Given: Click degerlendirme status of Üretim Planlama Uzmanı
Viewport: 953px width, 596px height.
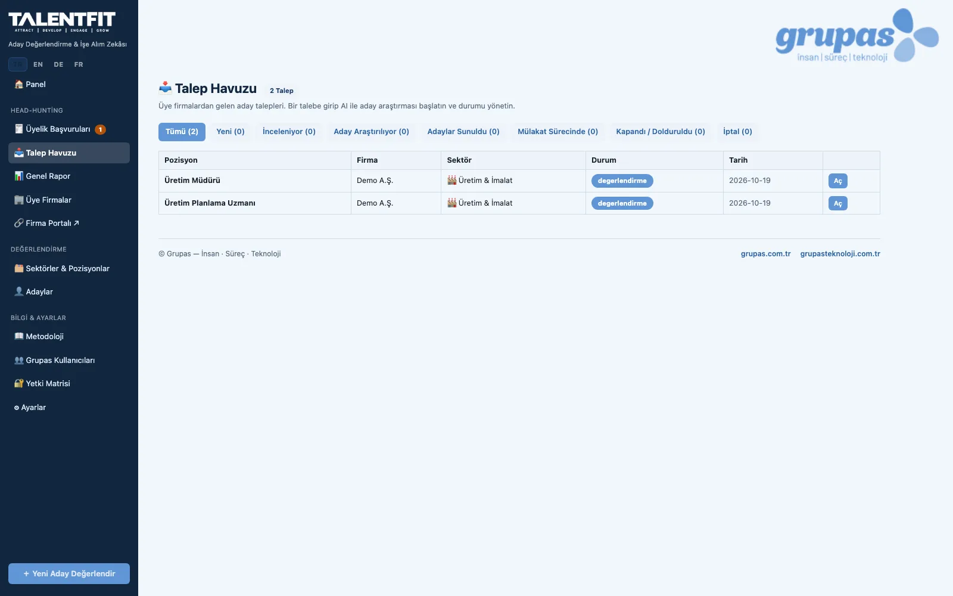Looking at the screenshot, I should pyautogui.click(x=622, y=204).
